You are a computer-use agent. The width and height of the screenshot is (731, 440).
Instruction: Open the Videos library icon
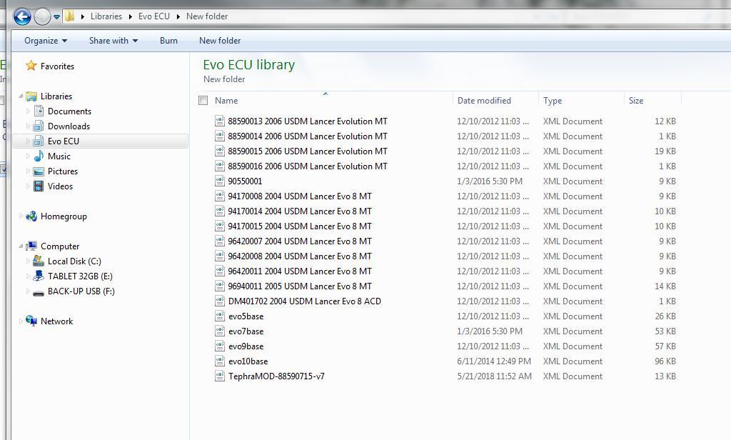[x=39, y=186]
